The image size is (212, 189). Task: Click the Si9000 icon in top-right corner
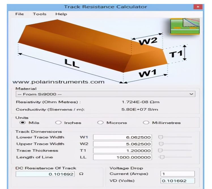tap(185, 26)
